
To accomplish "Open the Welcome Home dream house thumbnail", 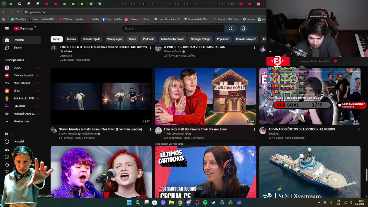I will (206, 96).
